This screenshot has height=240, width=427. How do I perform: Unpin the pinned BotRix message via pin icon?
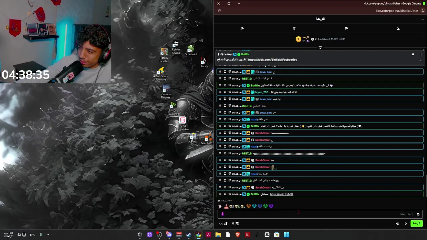413,54
